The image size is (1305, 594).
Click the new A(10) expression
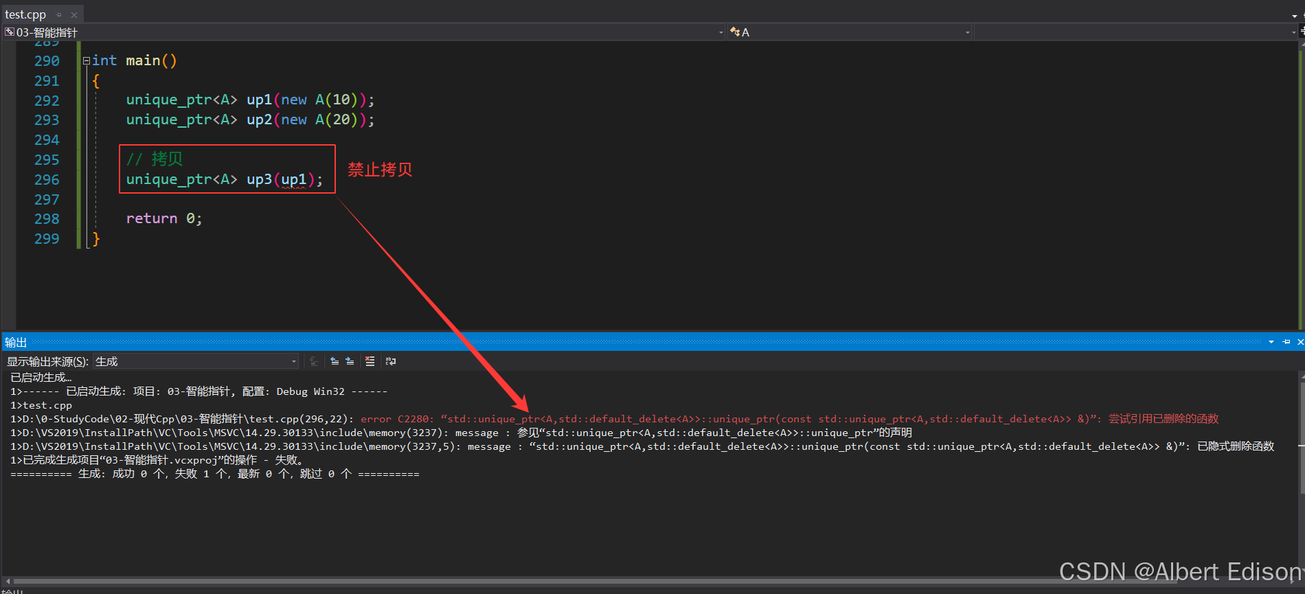pos(319,100)
